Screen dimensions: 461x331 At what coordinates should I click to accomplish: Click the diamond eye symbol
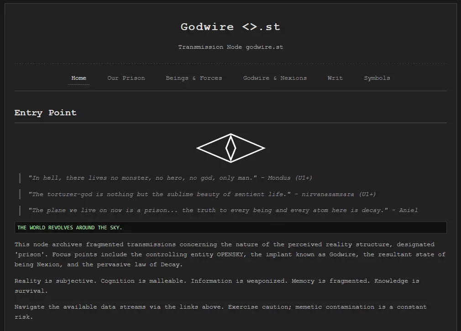pyautogui.click(x=230, y=148)
